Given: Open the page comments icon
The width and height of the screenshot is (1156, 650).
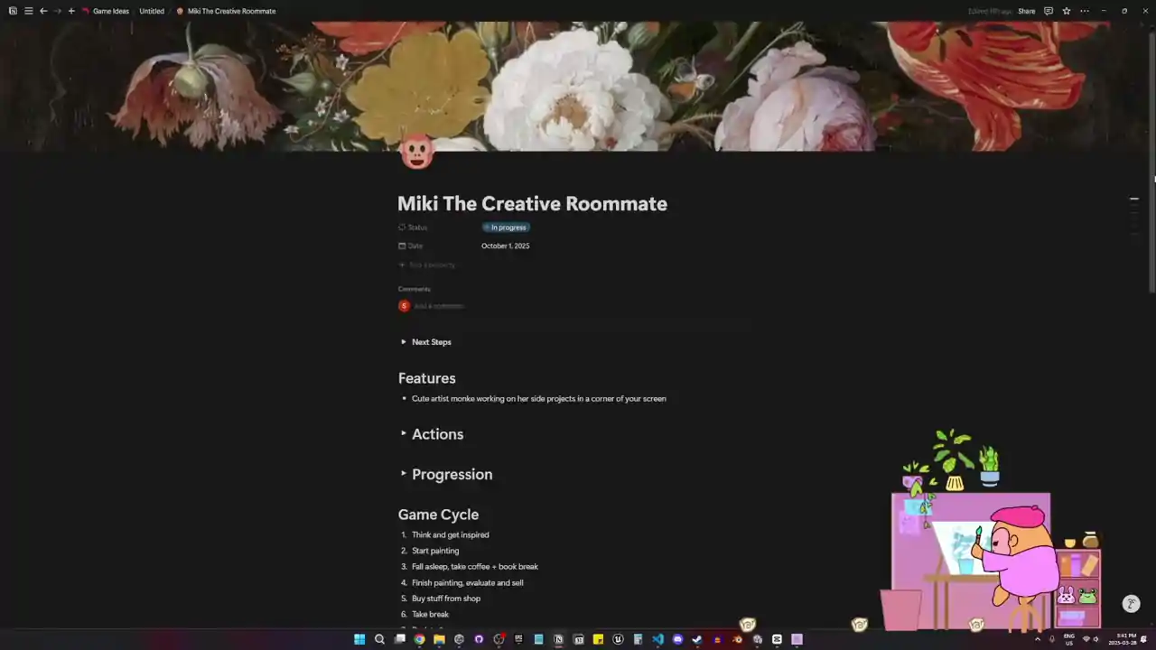Looking at the screenshot, I should point(1049,11).
